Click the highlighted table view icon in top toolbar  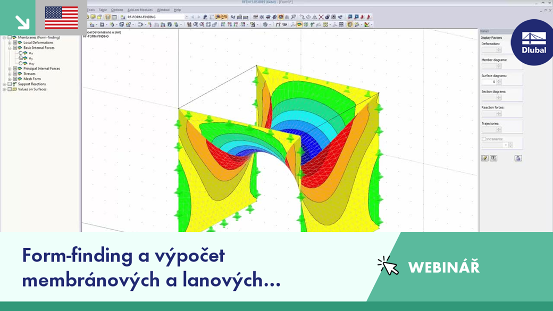[108, 17]
